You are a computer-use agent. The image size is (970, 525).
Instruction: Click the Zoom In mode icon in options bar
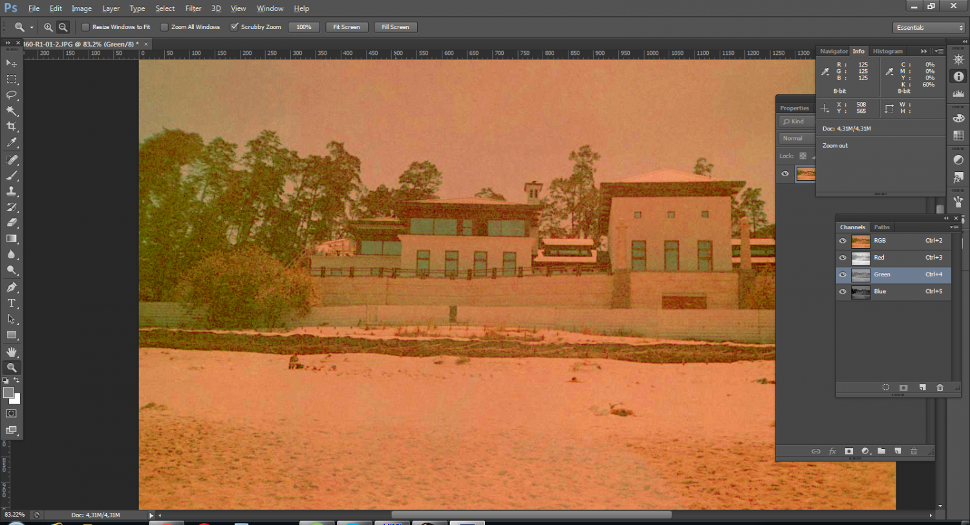[48, 27]
